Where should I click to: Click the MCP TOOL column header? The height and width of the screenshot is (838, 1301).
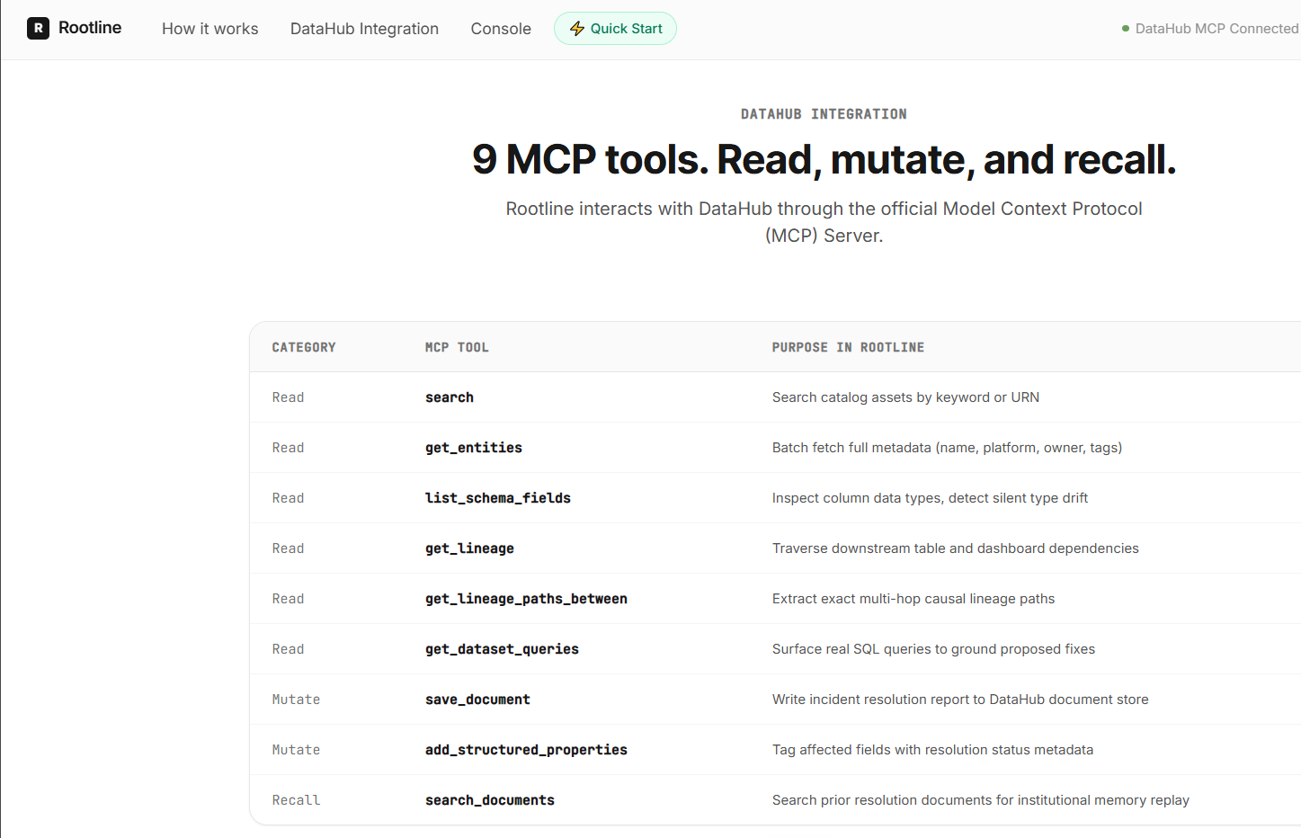tap(457, 347)
